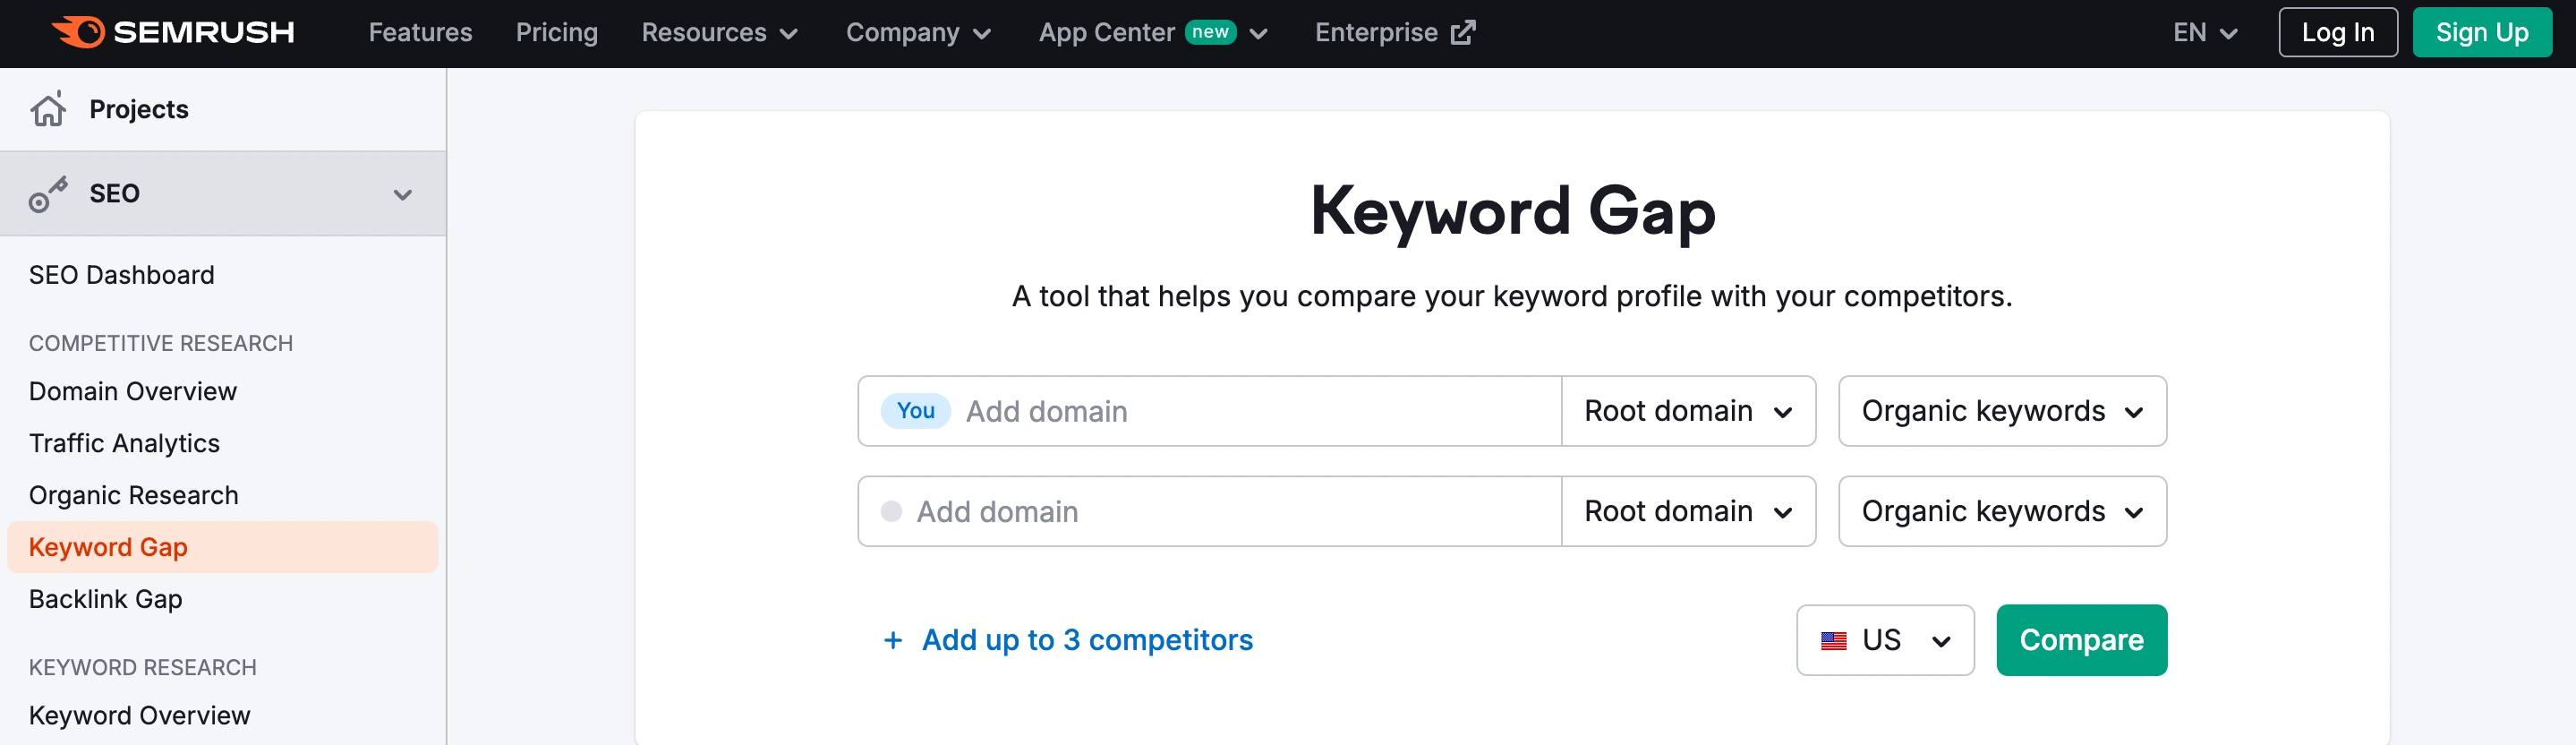This screenshot has height=745, width=2576.
Task: Click the Sign Up button
Action: pyautogui.click(x=2482, y=32)
